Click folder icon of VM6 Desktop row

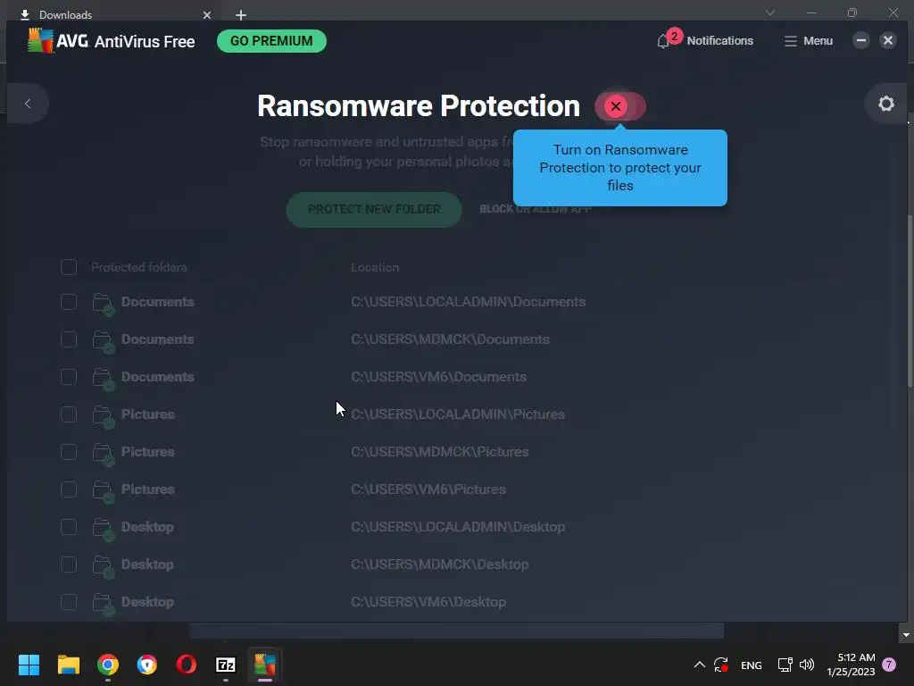click(104, 605)
